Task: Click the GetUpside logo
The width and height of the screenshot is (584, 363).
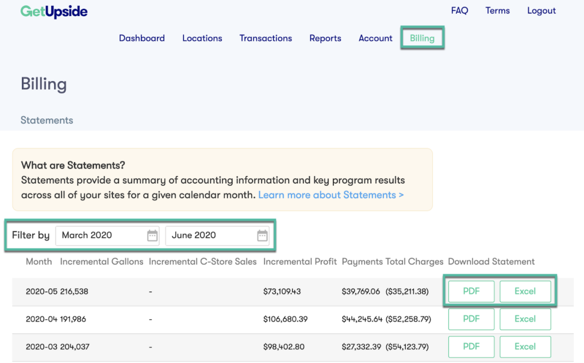Action: point(54,11)
